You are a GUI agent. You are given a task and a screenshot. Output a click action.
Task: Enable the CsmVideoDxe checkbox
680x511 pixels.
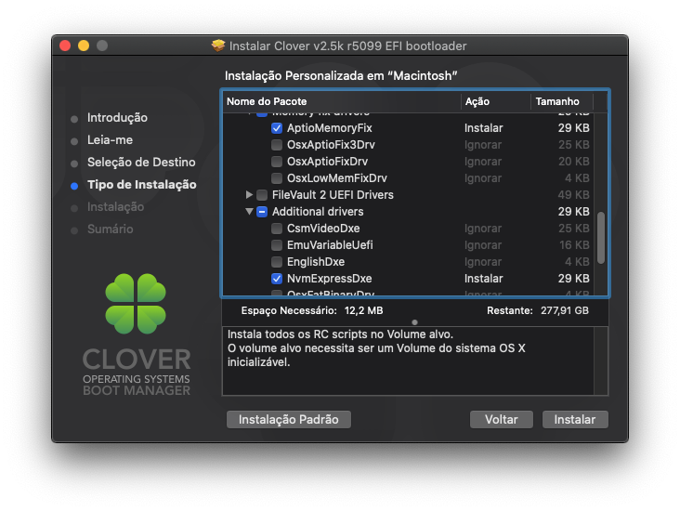tap(277, 229)
